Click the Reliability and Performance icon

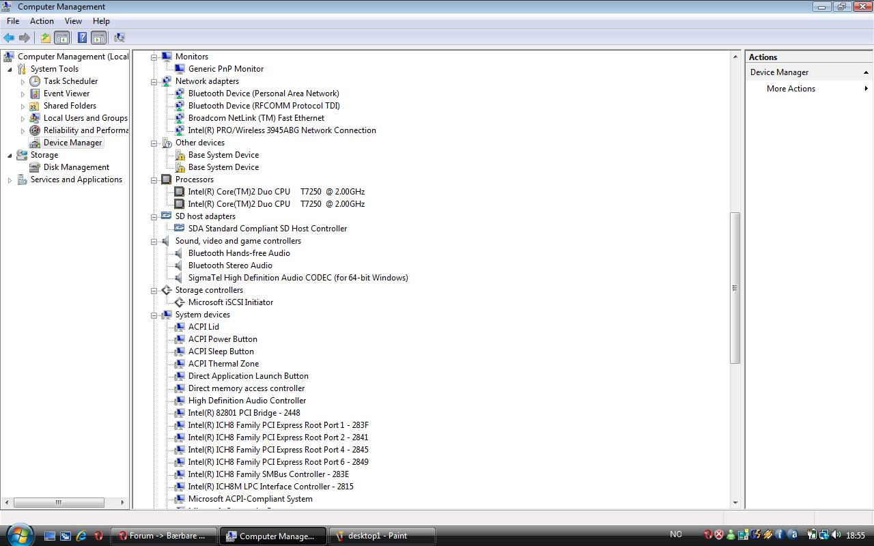pos(35,130)
